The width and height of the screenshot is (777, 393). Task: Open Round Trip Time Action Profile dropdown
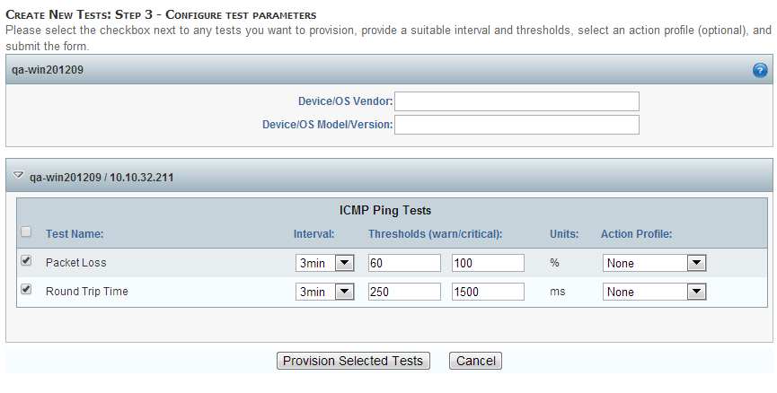point(654,292)
